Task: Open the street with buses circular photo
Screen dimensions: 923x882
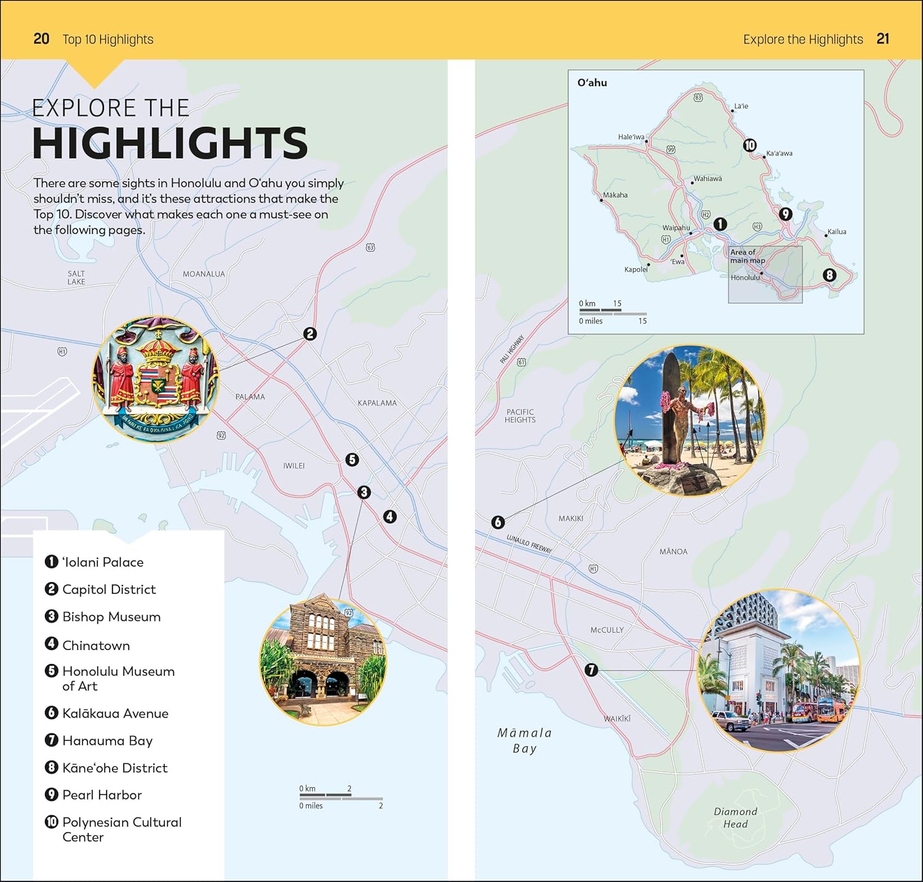Action: click(778, 670)
